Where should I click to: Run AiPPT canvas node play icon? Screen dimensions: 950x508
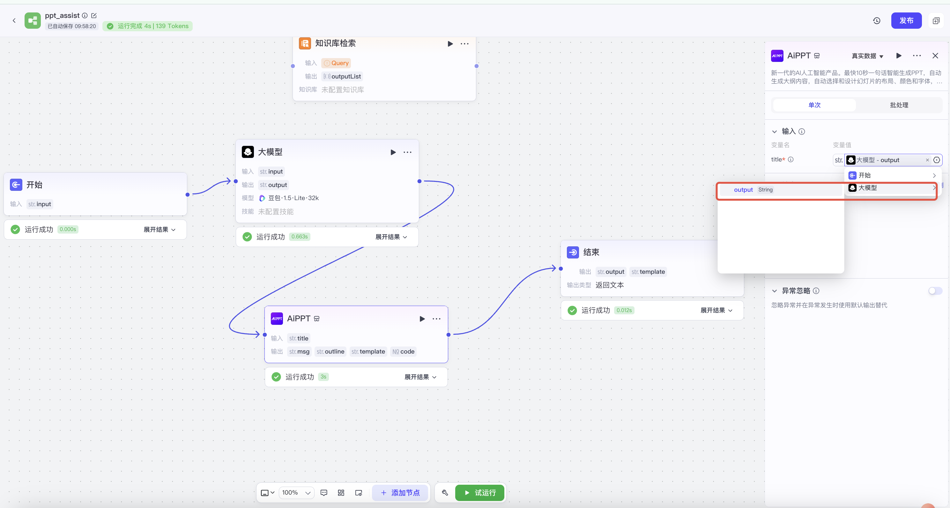pos(422,319)
